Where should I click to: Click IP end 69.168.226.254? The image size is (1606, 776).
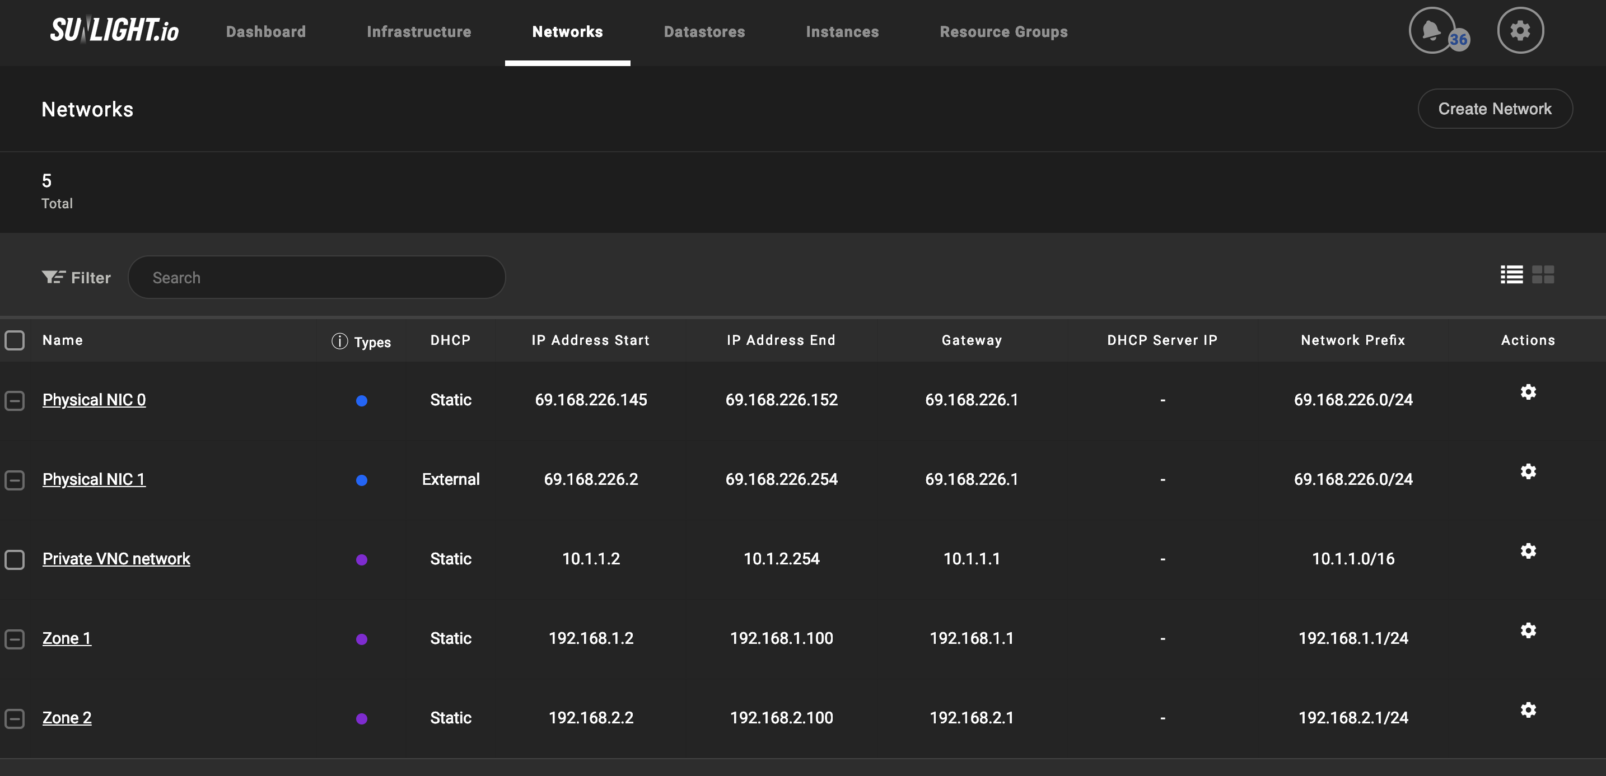pos(781,479)
